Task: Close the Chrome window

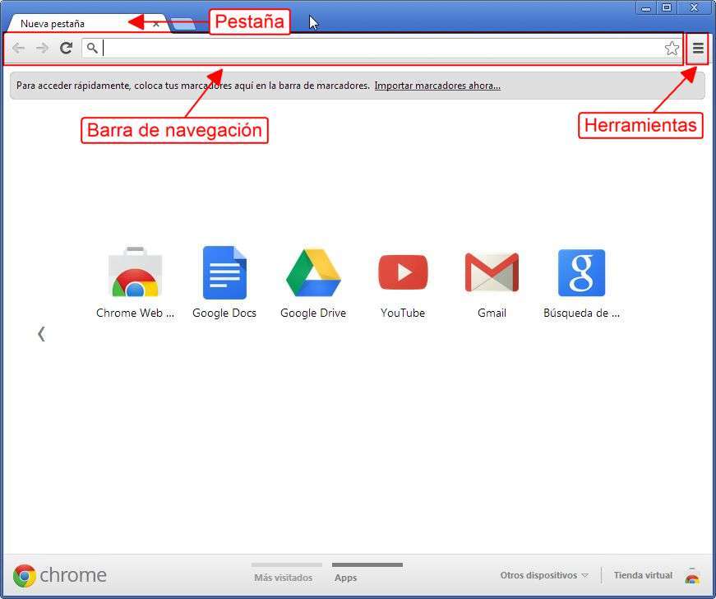Action: (694, 7)
